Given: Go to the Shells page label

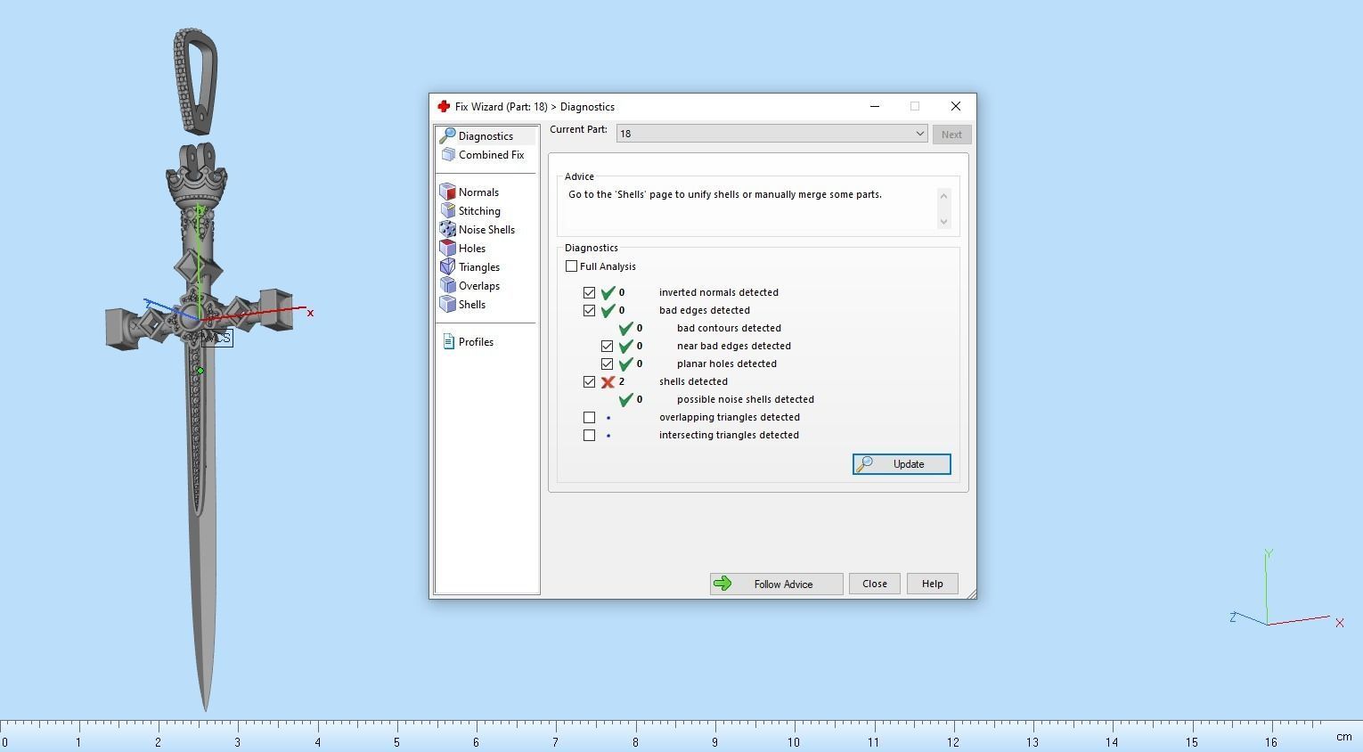Looking at the screenshot, I should coord(472,305).
